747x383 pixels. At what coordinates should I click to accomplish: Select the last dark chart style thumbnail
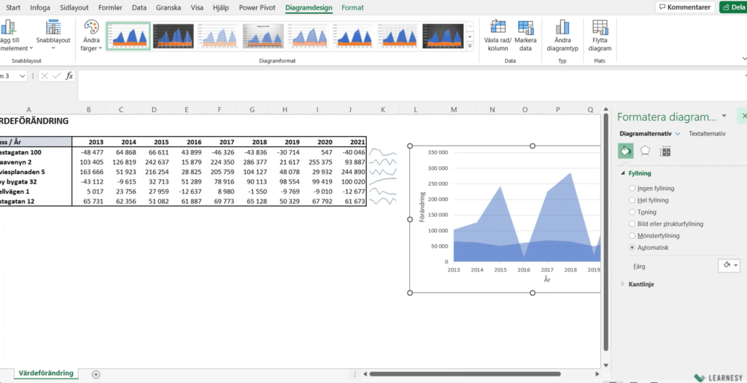click(x=443, y=36)
